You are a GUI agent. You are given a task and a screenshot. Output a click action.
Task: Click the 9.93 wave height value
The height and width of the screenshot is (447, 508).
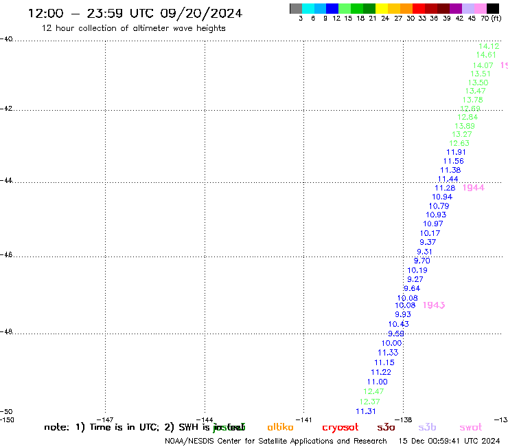403,314
